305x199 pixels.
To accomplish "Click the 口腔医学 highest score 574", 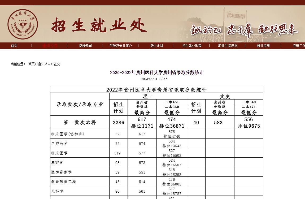I will click(142, 144).
